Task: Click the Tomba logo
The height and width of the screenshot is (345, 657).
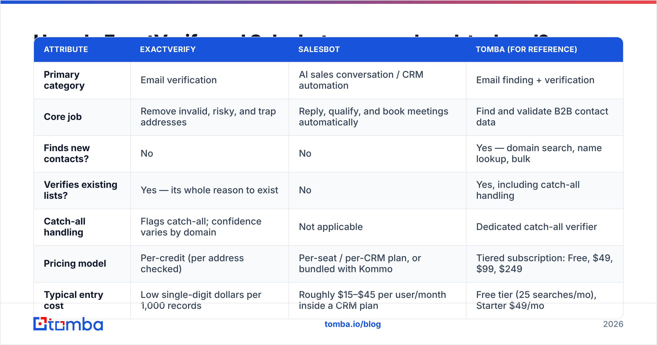Action: 68,324
